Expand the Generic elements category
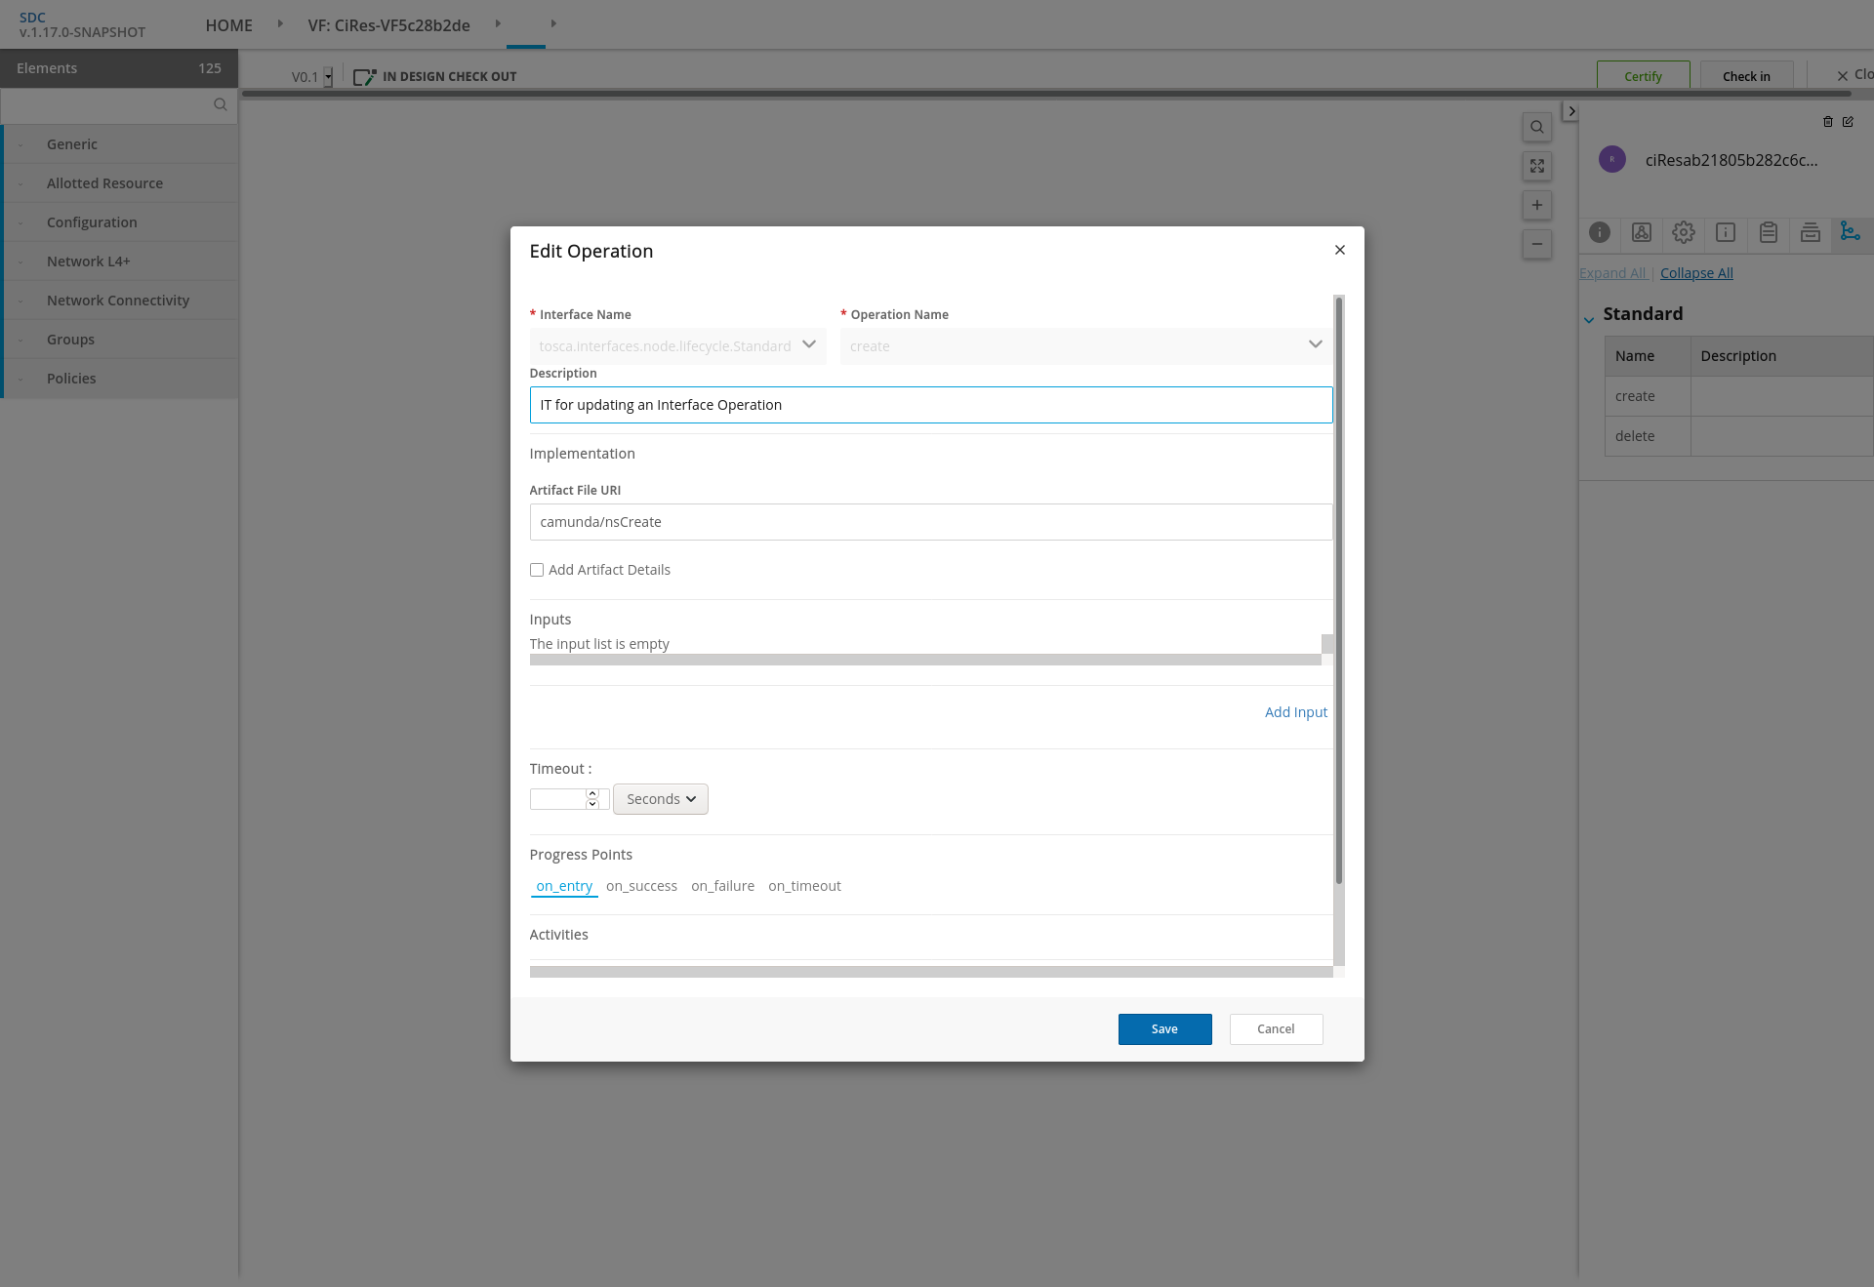This screenshot has width=1874, height=1287. (119, 144)
